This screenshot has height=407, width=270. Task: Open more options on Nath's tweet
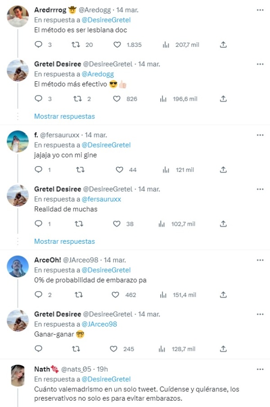click(260, 369)
